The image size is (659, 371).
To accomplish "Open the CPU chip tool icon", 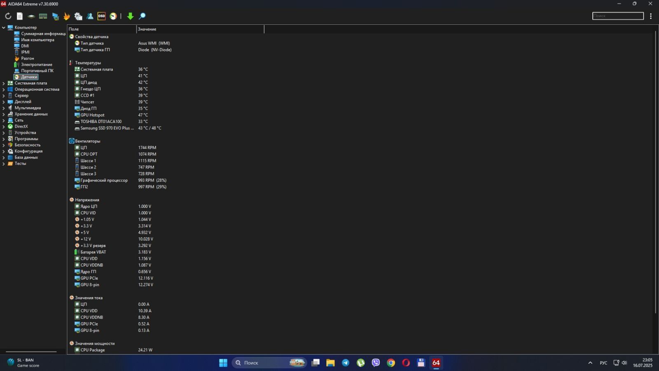I will 31,16.
